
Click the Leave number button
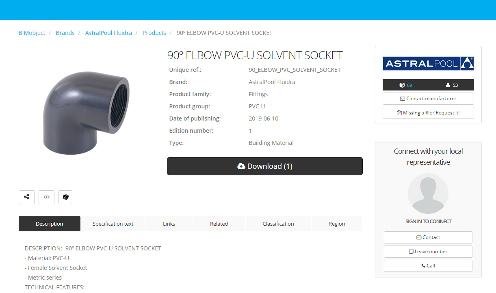tap(428, 252)
